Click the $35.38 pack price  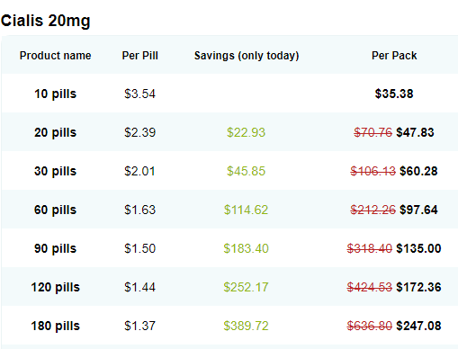click(x=394, y=94)
